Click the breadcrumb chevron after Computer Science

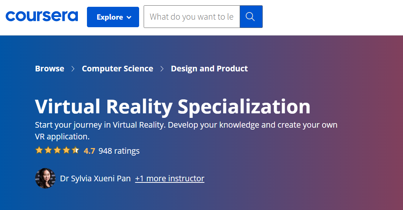pos(162,69)
